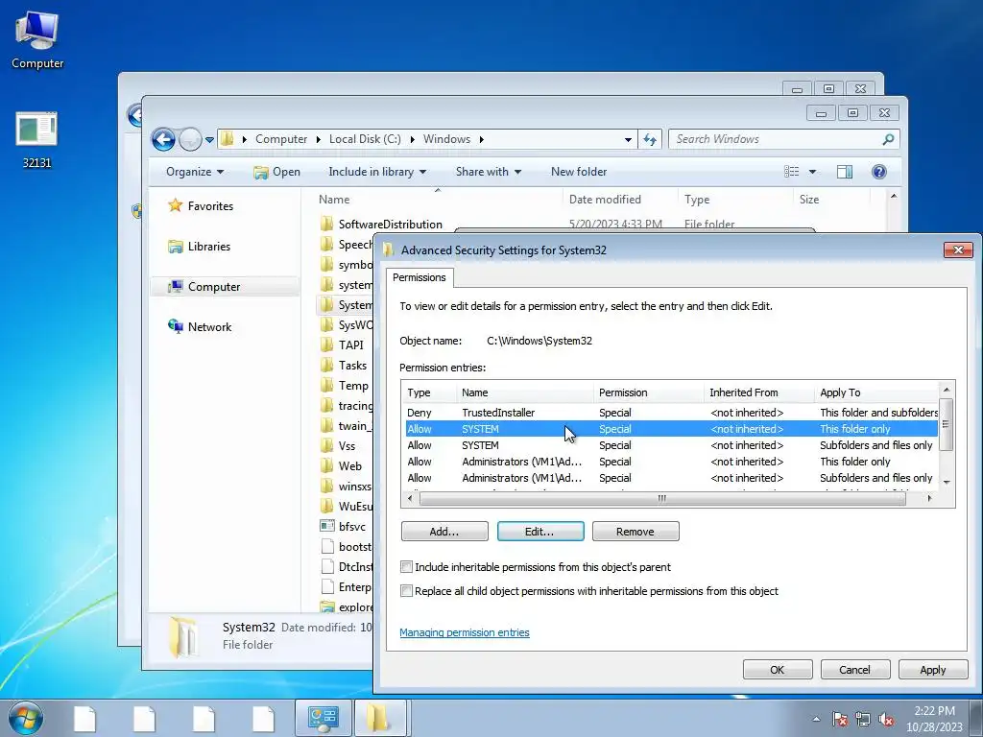Click Local Disk (C:) breadcrumb

[x=365, y=139]
